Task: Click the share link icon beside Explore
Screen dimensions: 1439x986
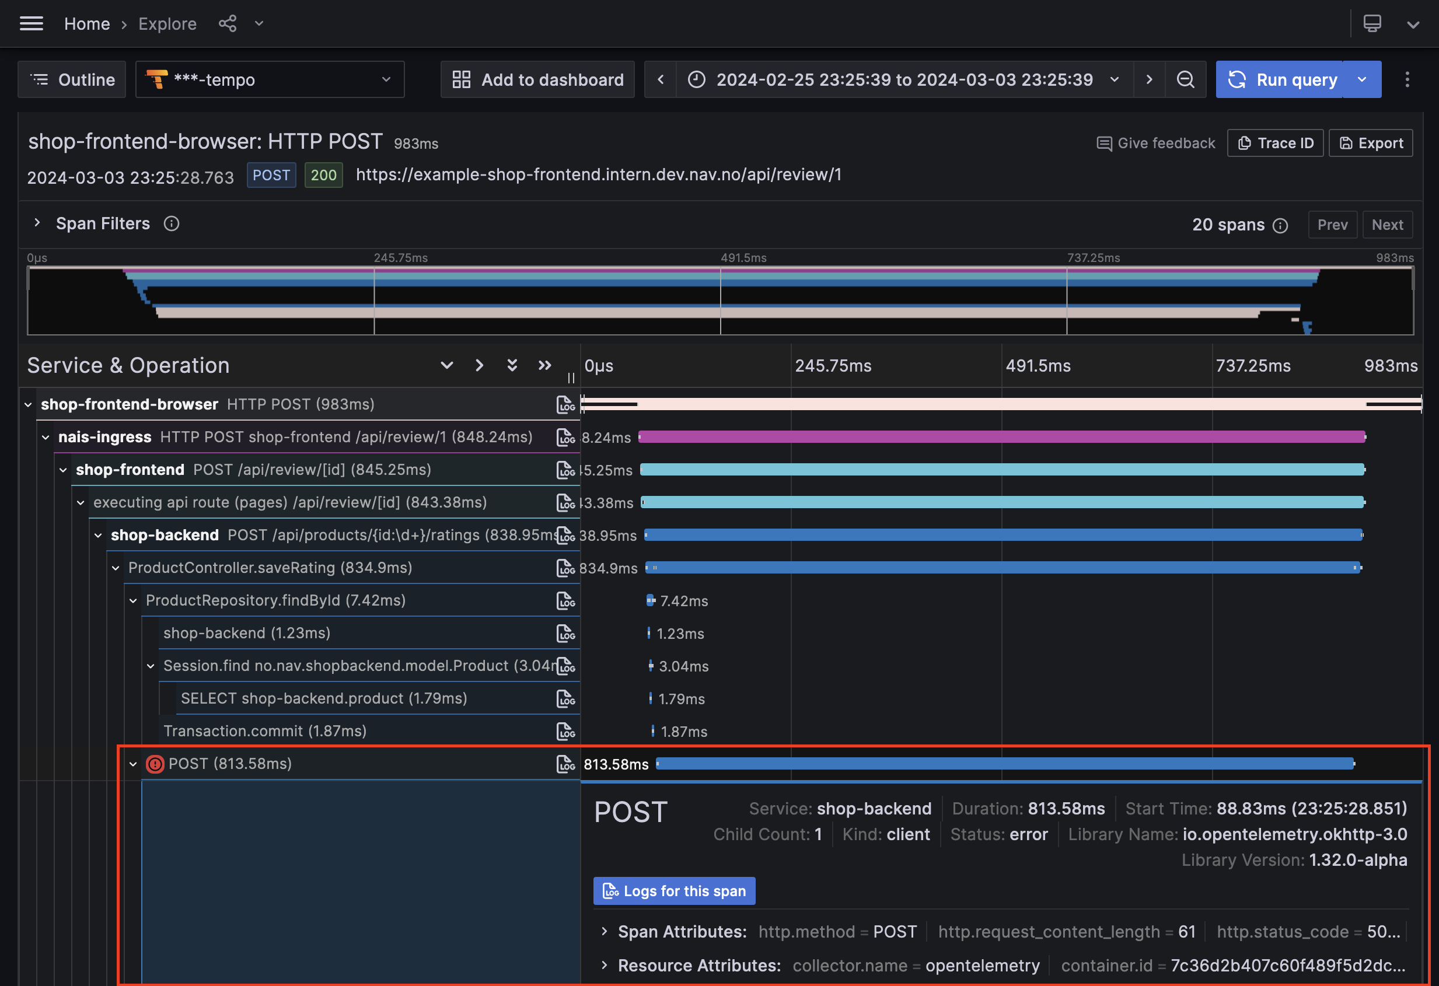Action: 228,23
